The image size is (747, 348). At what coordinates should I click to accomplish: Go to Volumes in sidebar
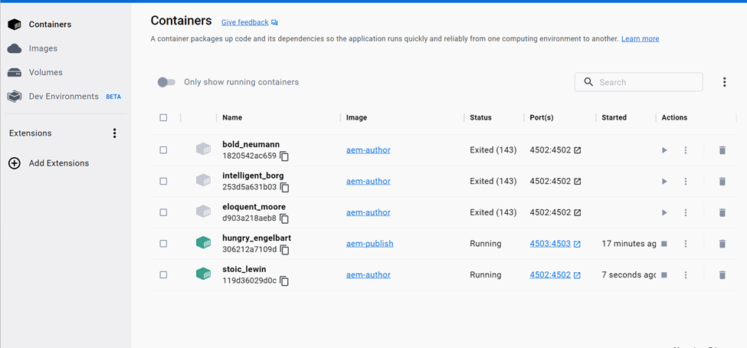point(45,72)
